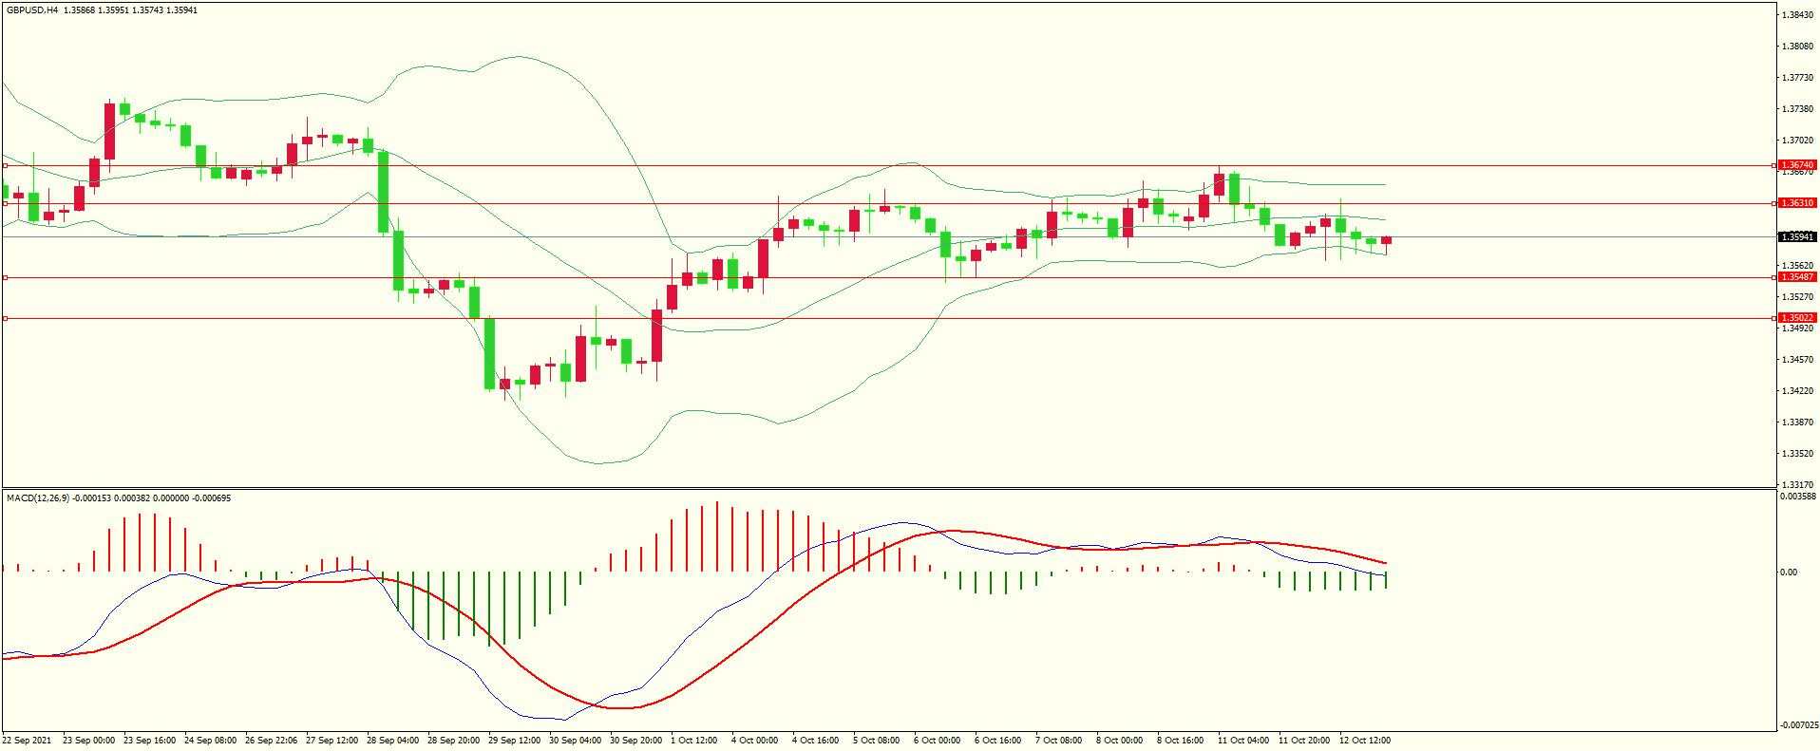
Task: Click the 8 Oct 16:00 time label
Action: point(1181,740)
